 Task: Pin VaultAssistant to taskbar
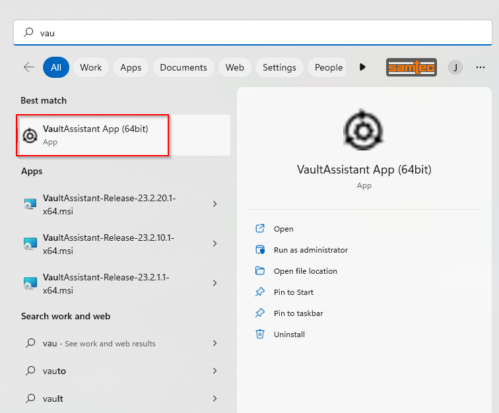(x=298, y=313)
